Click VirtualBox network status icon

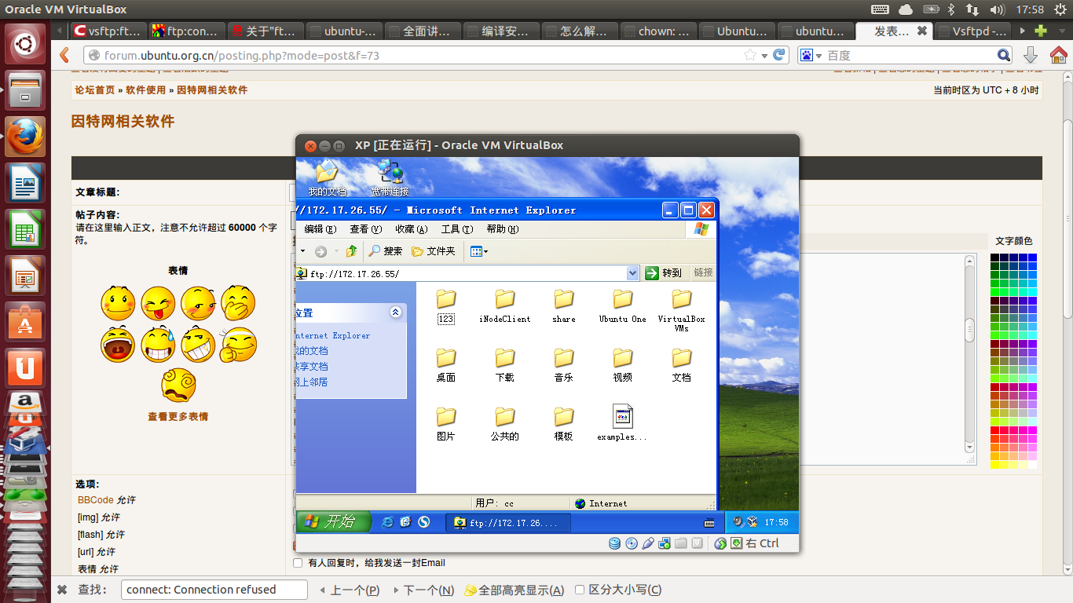pos(664,543)
